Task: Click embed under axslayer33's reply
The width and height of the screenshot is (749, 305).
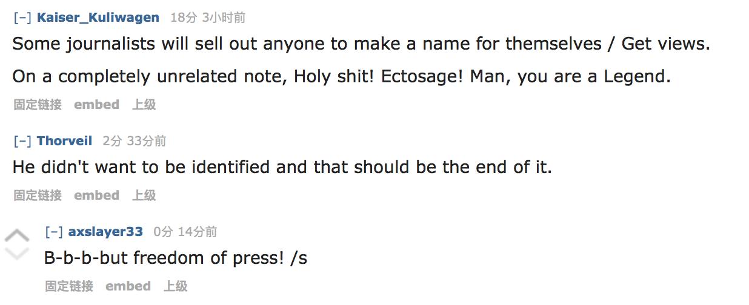Action: click(128, 286)
